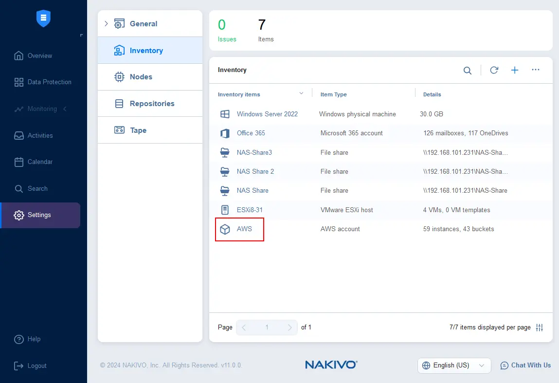Open the Overview home icon
The image size is (559, 383).
pyautogui.click(x=18, y=55)
